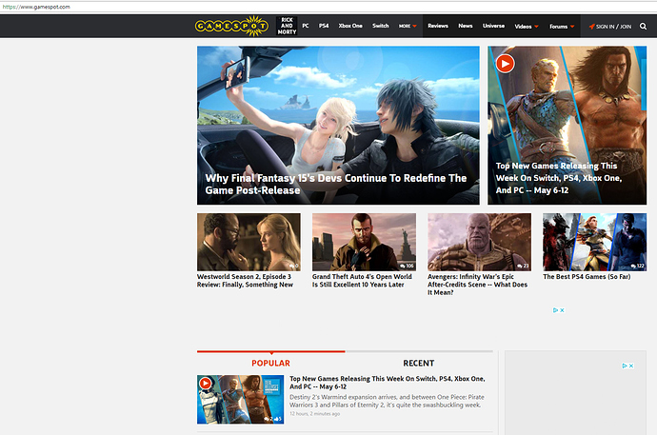The height and width of the screenshot is (435, 657).
Task: Open AdChoices on ad above the Popular tab
Action: point(556,310)
